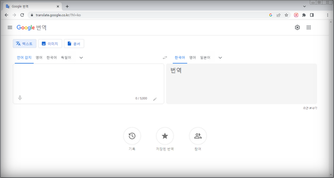Choose 독일어 as source language
Image resolution: width=334 pixels, height=178 pixels.
(x=66, y=58)
